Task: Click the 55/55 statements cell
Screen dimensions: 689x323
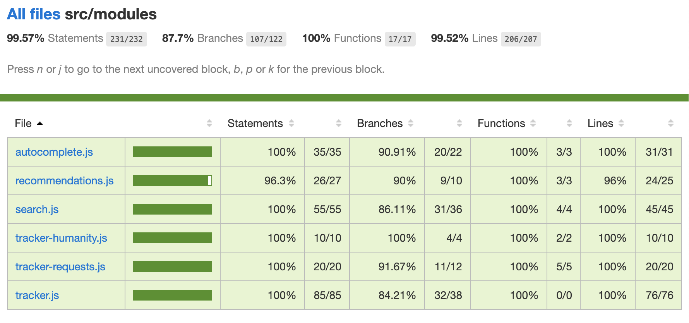Action: (327, 209)
